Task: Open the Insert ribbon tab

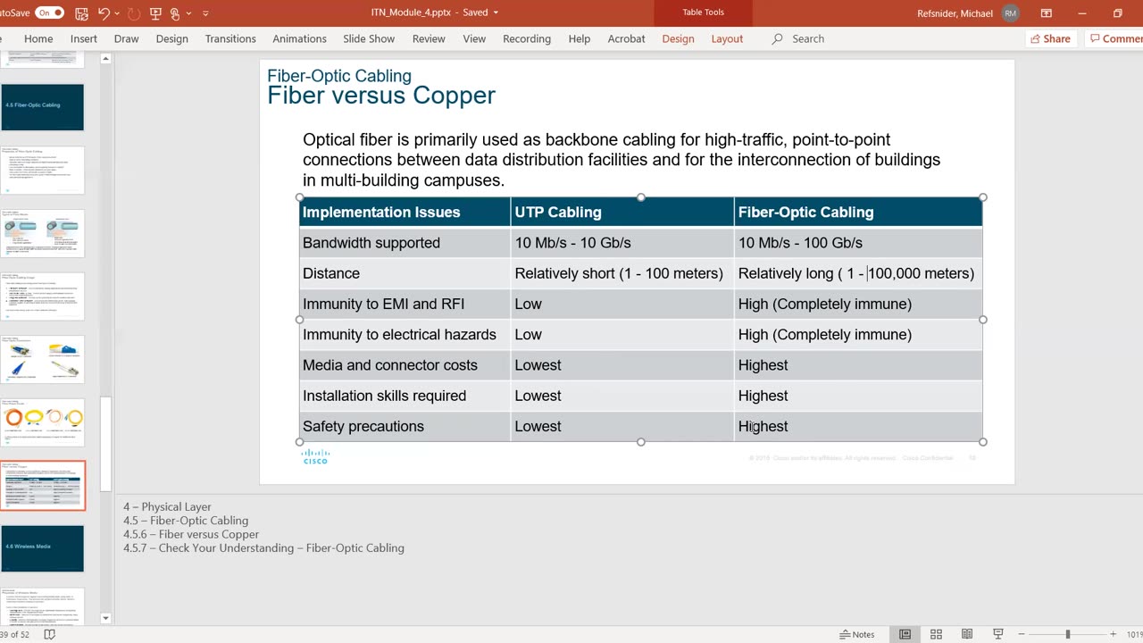Action: pyautogui.click(x=84, y=38)
